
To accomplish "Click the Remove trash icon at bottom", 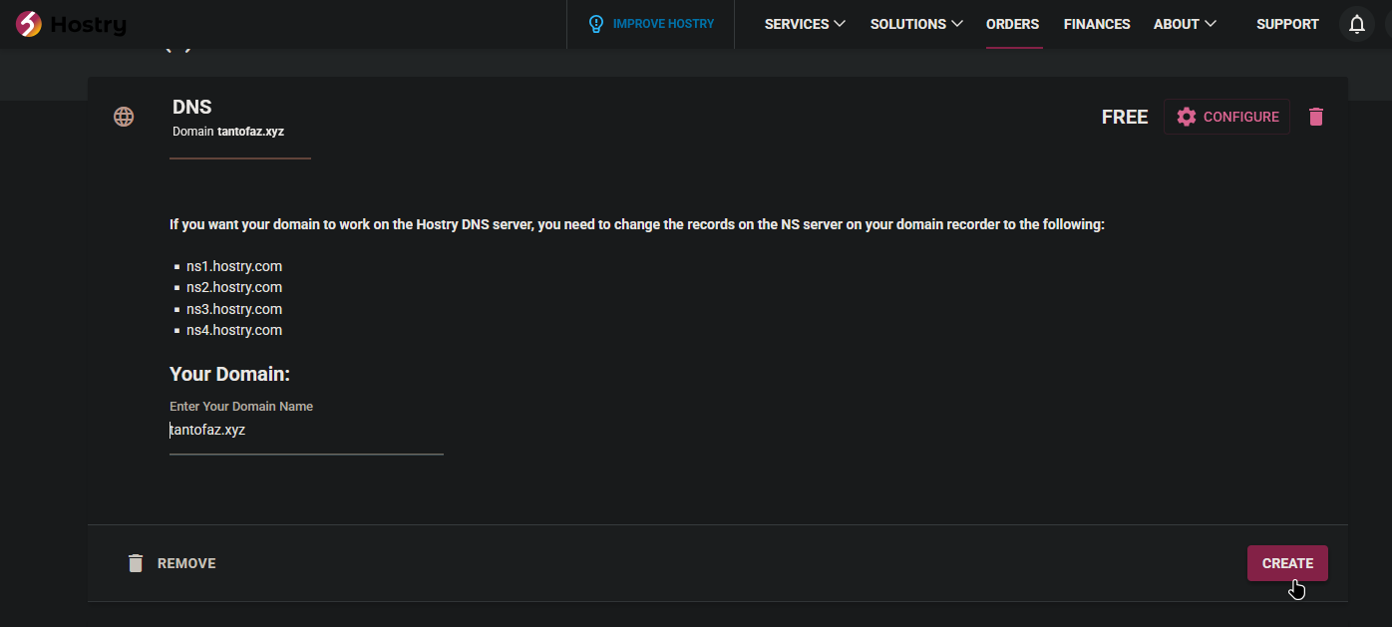I will click(136, 563).
